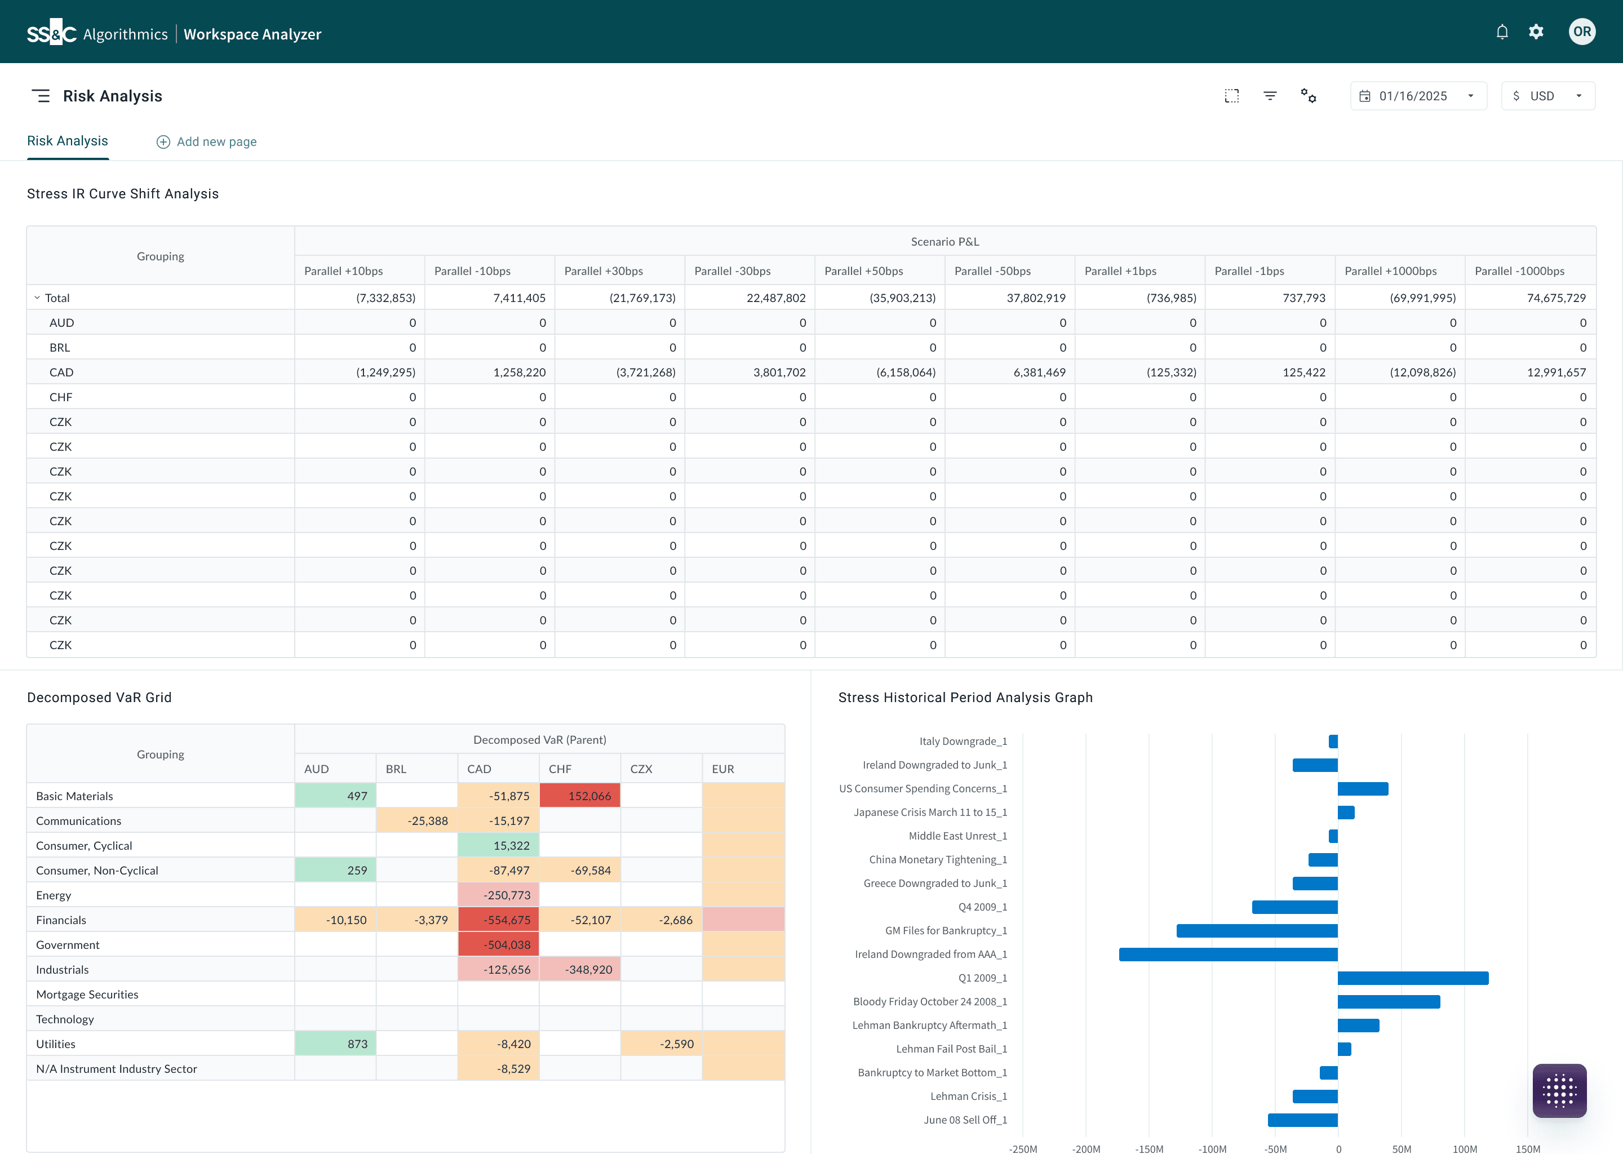The height and width of the screenshot is (1154, 1623).
Task: Open the notifications bell
Action: [1502, 32]
